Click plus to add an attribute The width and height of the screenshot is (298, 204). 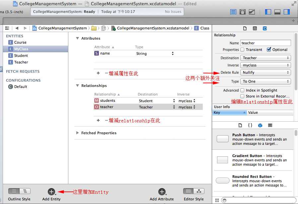98,73
